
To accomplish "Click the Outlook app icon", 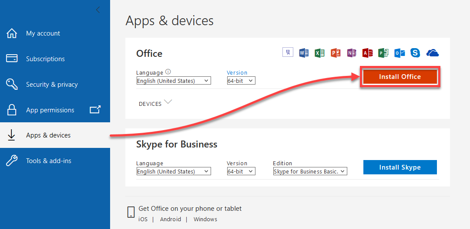I will (399, 53).
